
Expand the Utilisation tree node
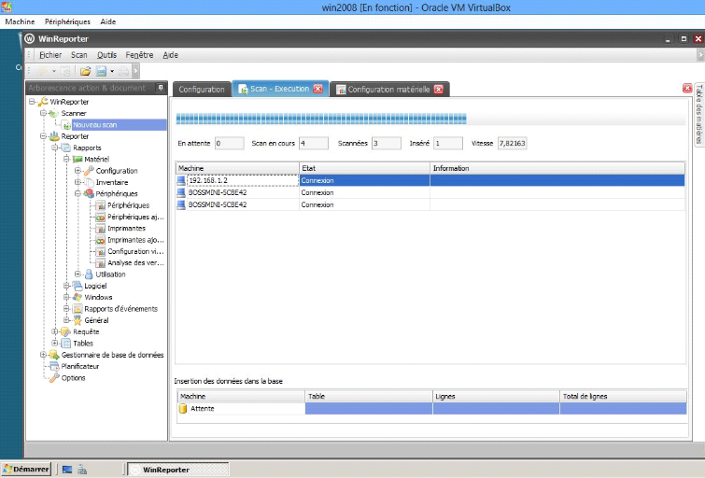coord(78,274)
